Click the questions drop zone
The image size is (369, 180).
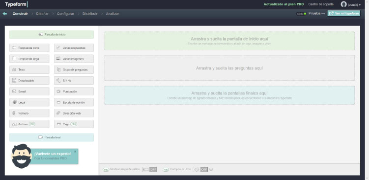point(229,68)
